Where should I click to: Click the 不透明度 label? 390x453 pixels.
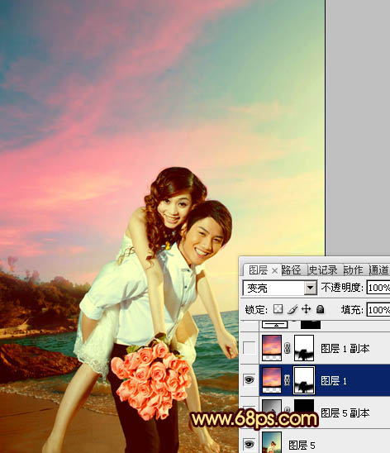point(342,288)
